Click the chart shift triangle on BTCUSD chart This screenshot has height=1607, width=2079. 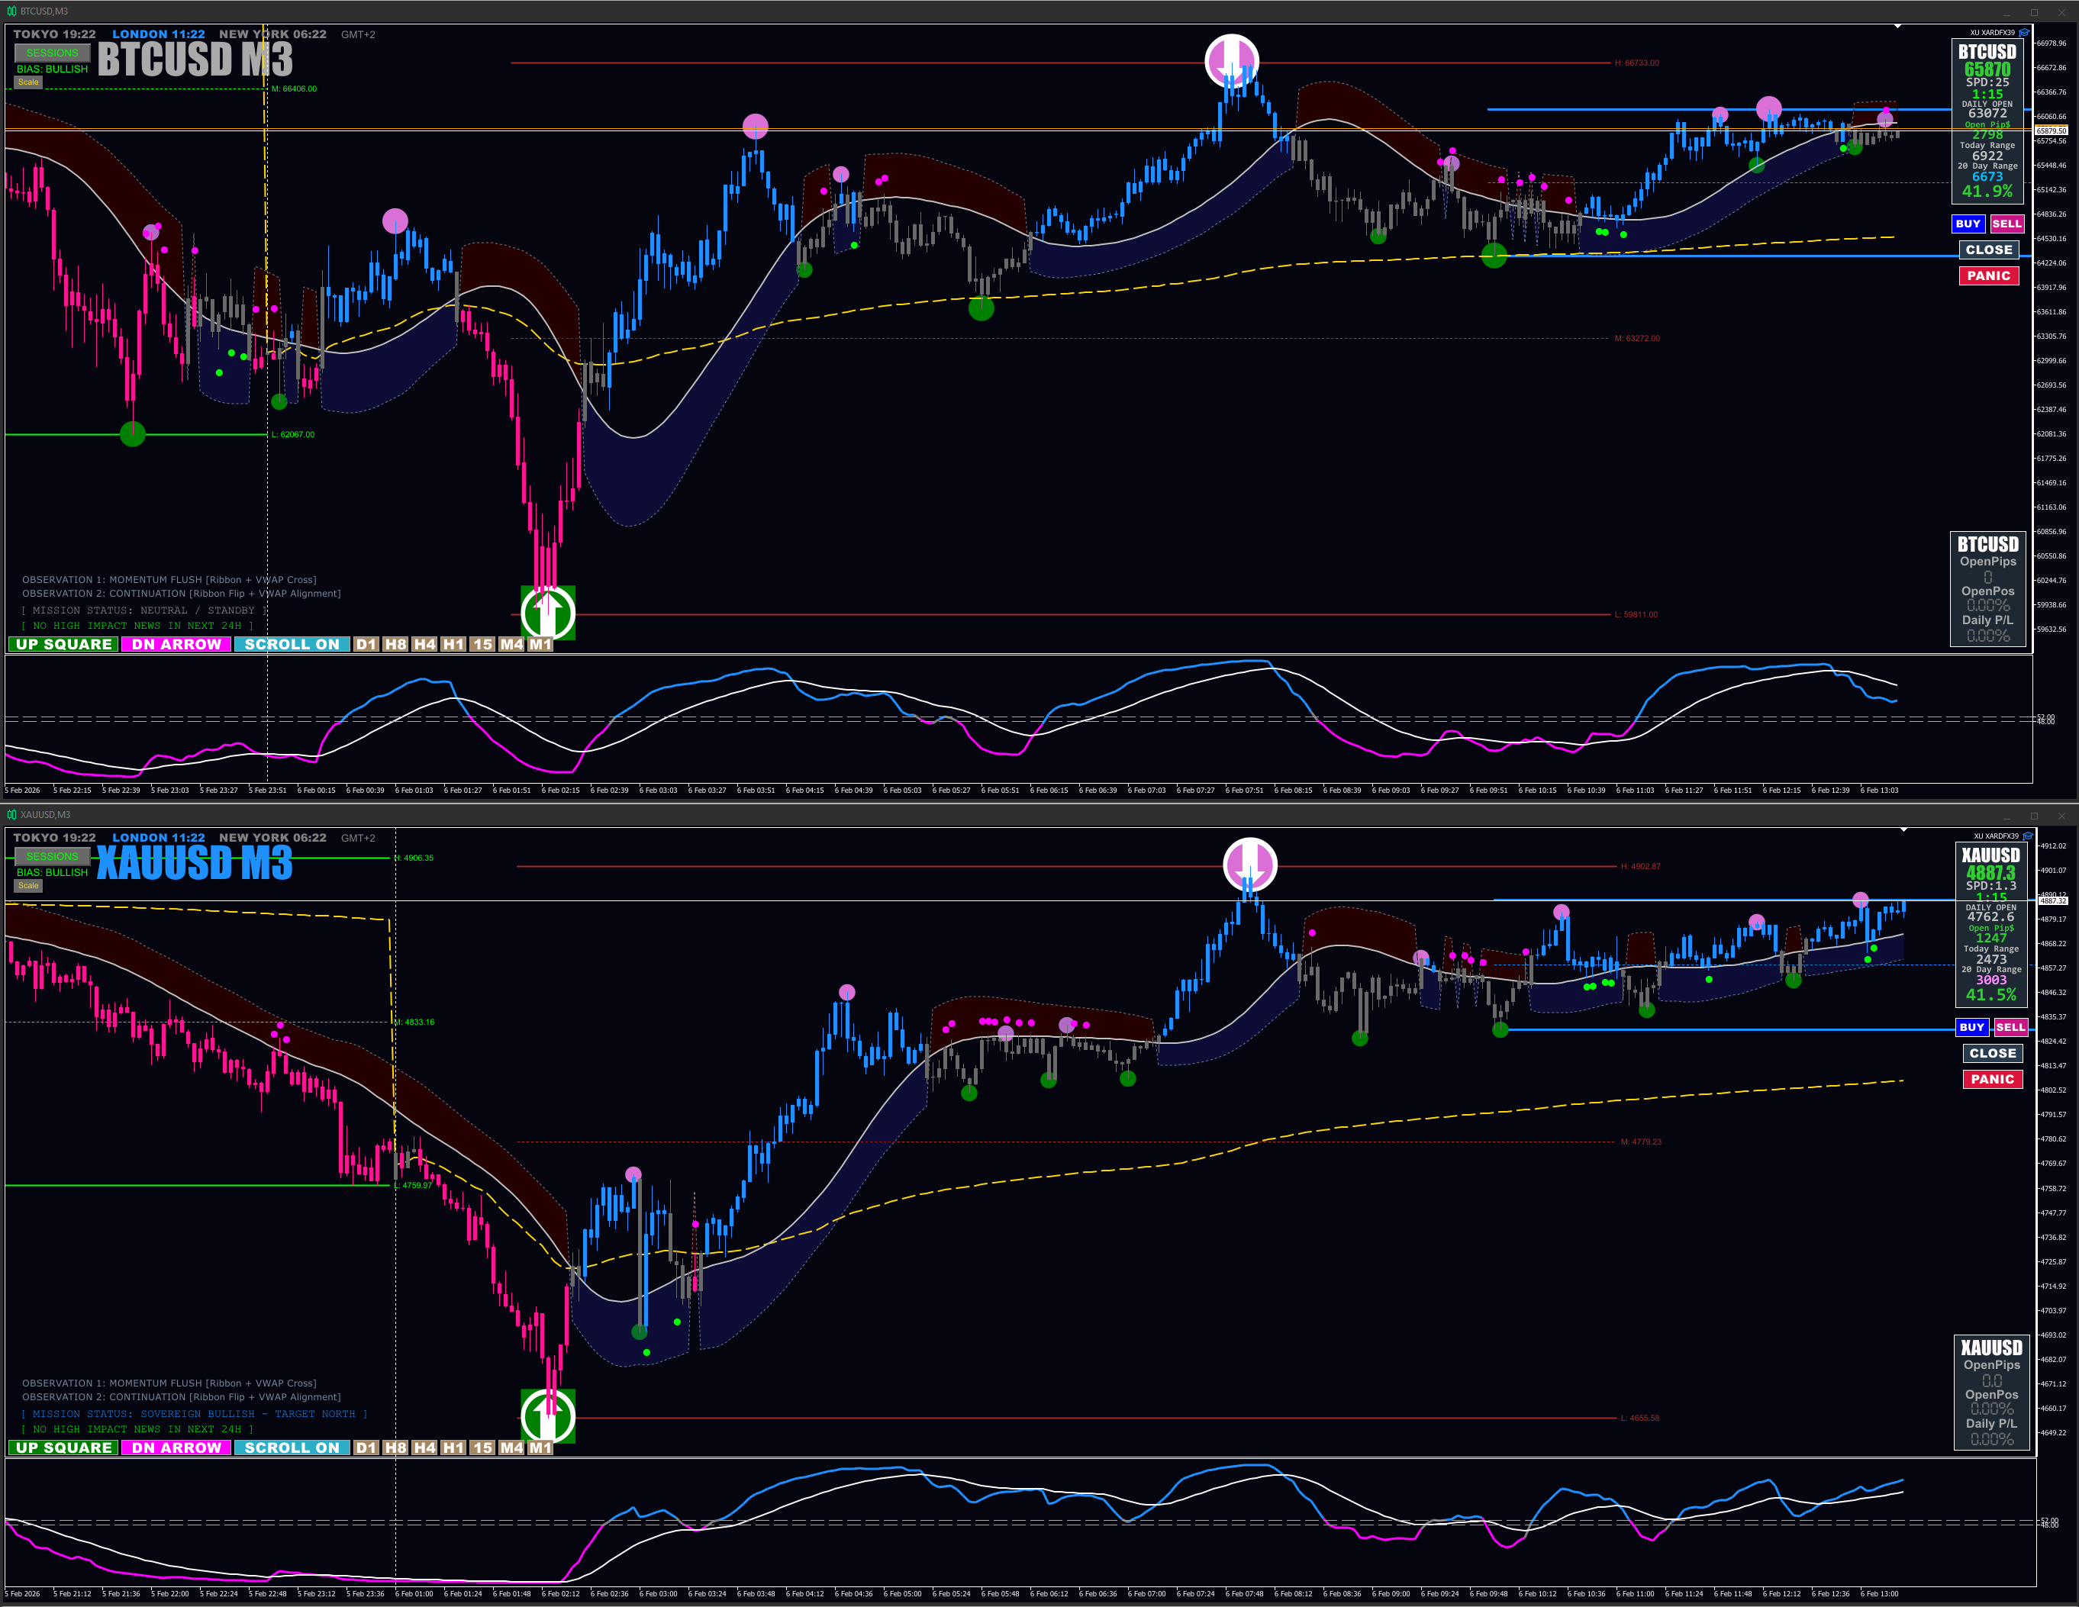pyautogui.click(x=1897, y=27)
